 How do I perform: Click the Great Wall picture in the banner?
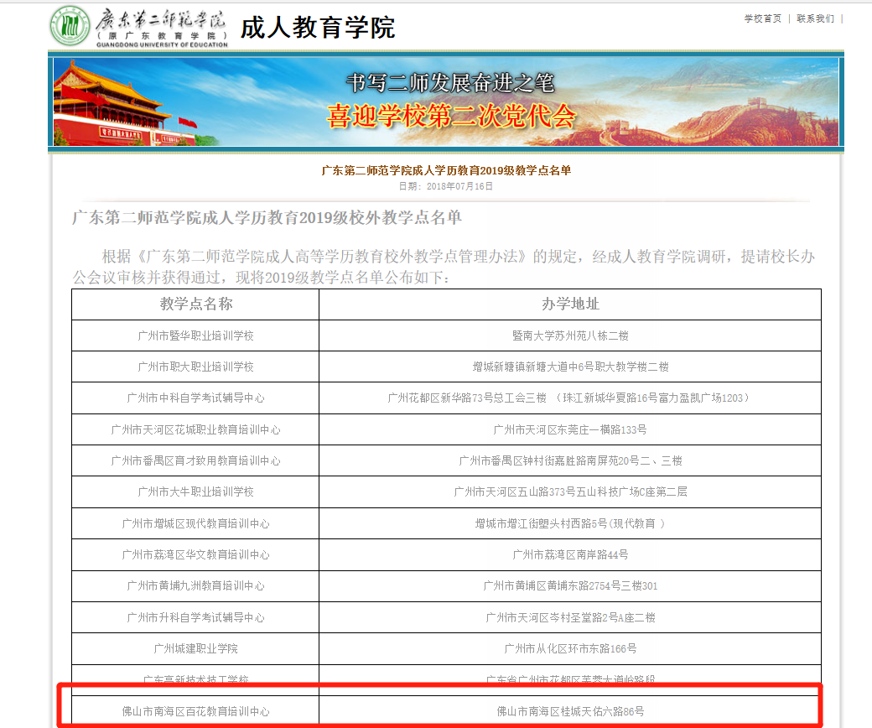coord(755,105)
